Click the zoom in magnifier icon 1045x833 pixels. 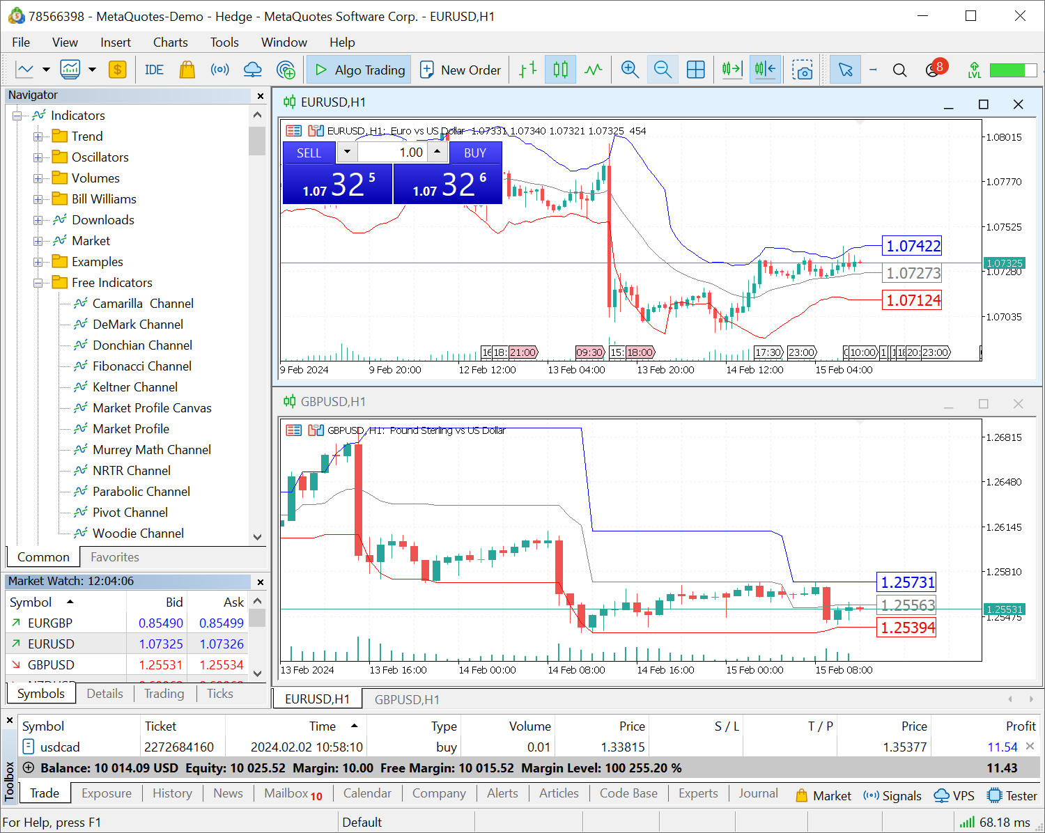point(630,70)
